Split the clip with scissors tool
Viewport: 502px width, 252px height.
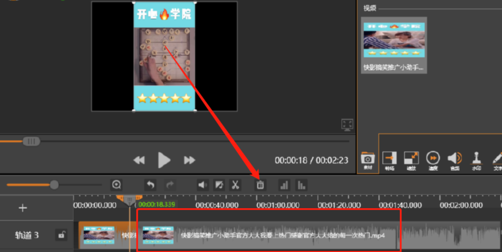click(x=235, y=185)
